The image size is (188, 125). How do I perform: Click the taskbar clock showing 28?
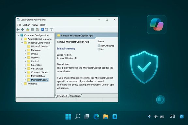tap(173, 116)
